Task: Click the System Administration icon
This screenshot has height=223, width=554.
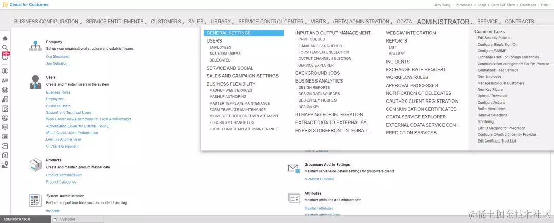Action: [35, 200]
